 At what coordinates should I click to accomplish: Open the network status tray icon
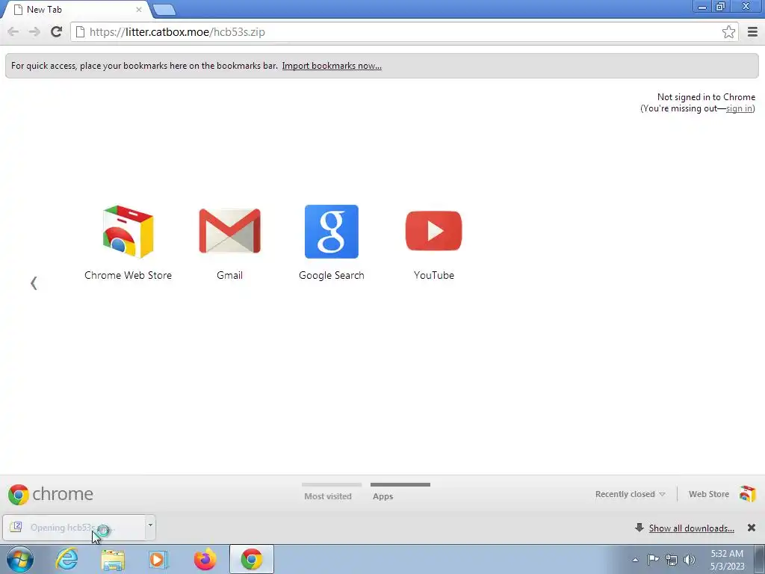672,560
